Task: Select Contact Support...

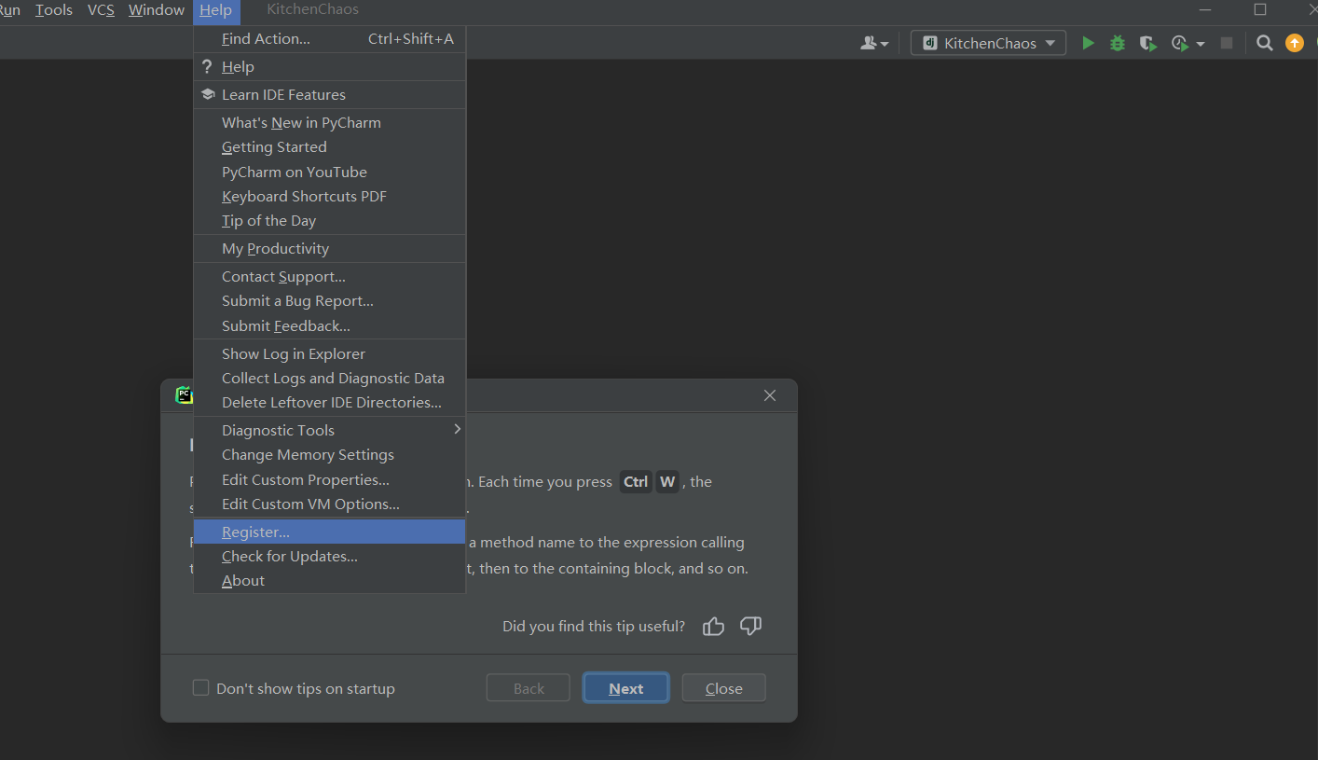Action: [329, 277]
